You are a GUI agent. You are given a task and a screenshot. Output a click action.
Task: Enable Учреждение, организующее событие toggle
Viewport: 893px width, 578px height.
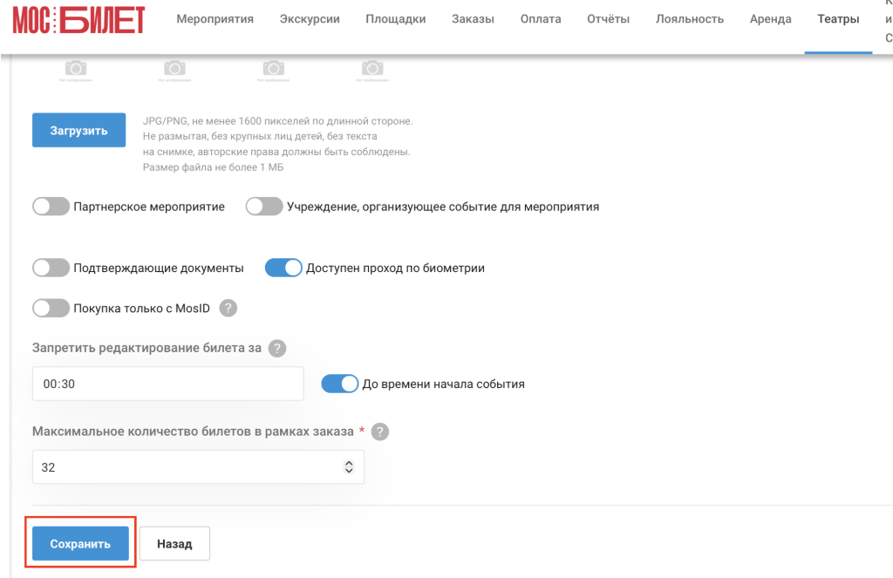pyautogui.click(x=264, y=206)
